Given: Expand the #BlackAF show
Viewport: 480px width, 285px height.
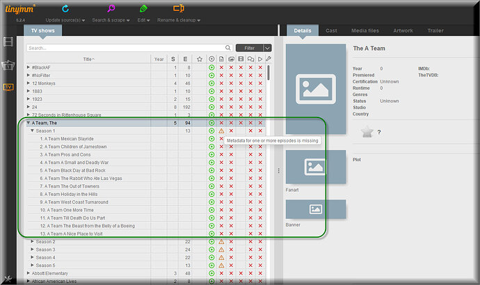Looking at the screenshot, I should click(x=28, y=67).
